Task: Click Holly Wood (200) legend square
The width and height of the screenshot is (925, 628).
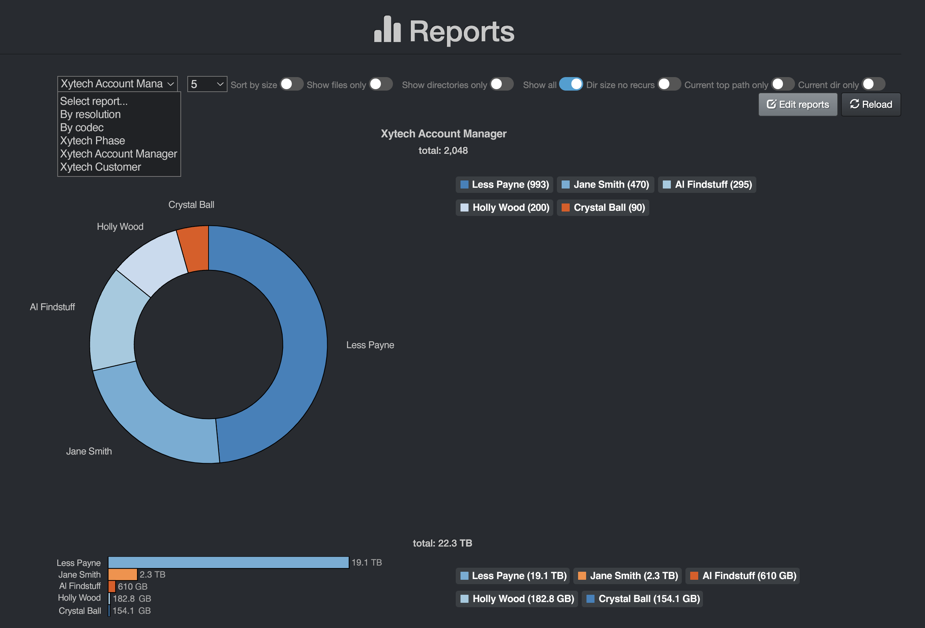Action: 464,208
